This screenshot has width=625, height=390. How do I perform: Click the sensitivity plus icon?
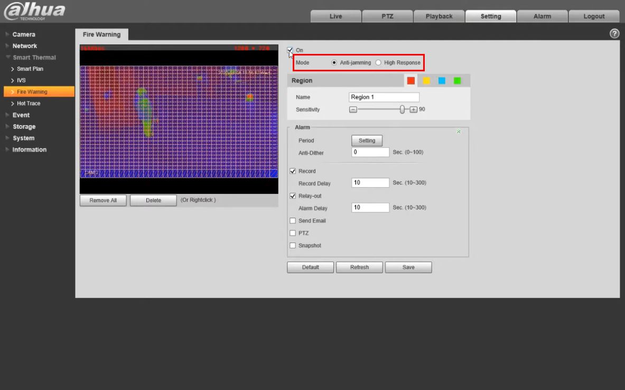click(x=413, y=109)
